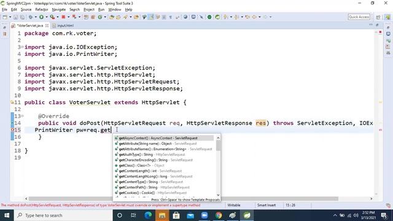Click the editor horizontal scrollbar right arrow
The height and width of the screenshot is (221, 393).
pos(371,199)
